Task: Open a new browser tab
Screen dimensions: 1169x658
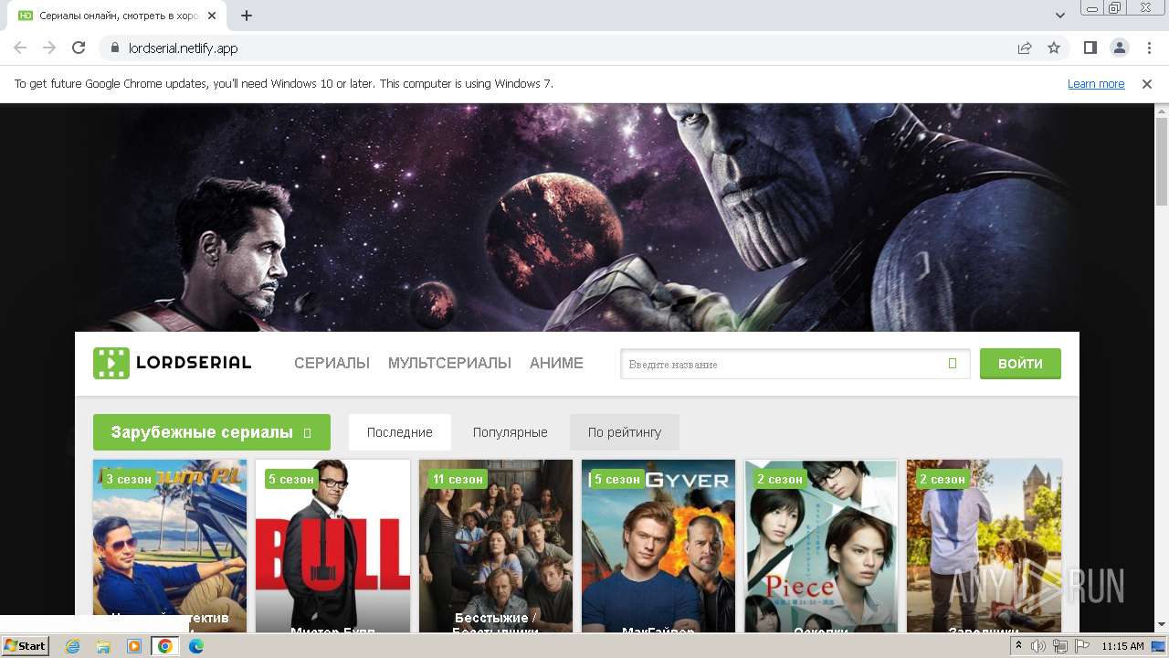Action: point(247,16)
